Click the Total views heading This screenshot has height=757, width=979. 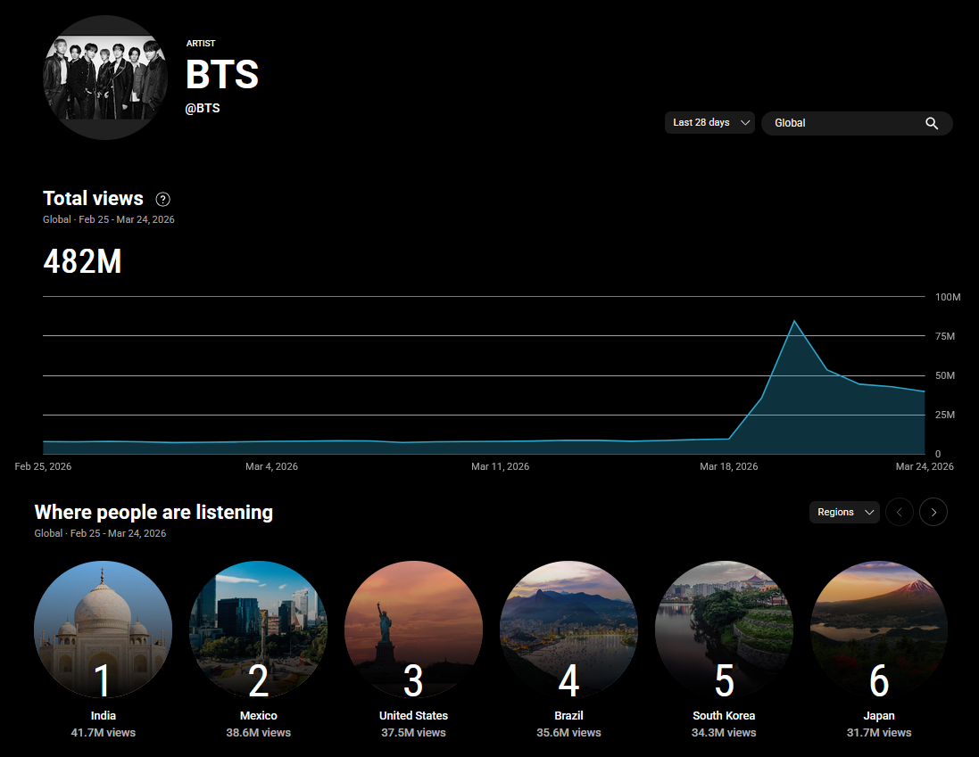point(93,198)
